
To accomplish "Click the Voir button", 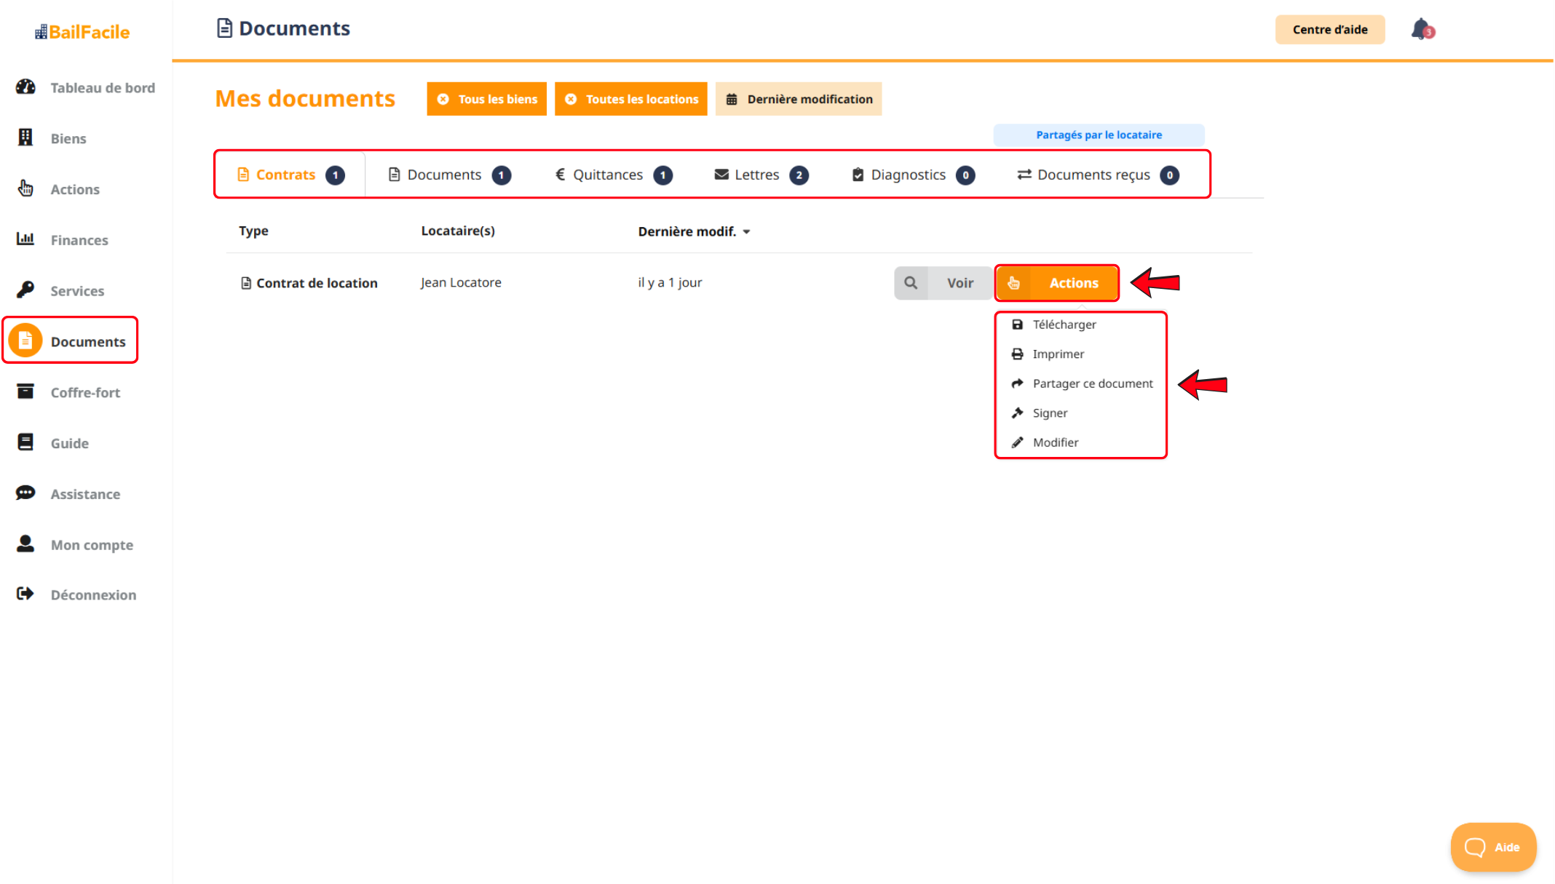I will click(x=943, y=283).
